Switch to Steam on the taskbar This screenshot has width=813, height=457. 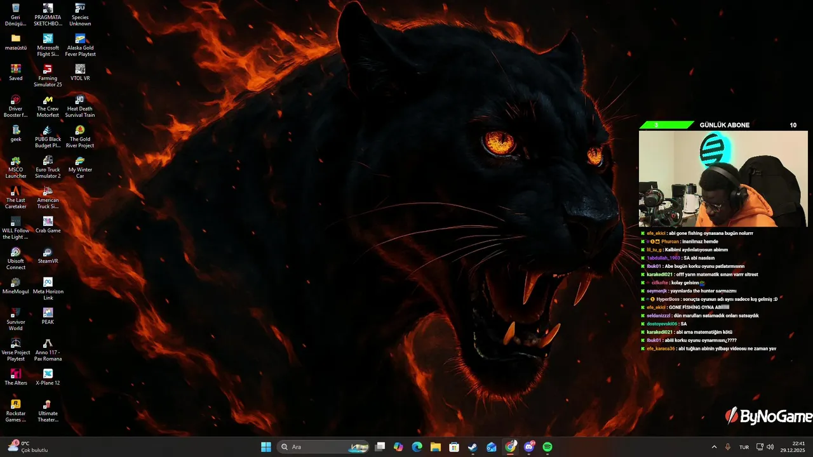[x=473, y=447]
